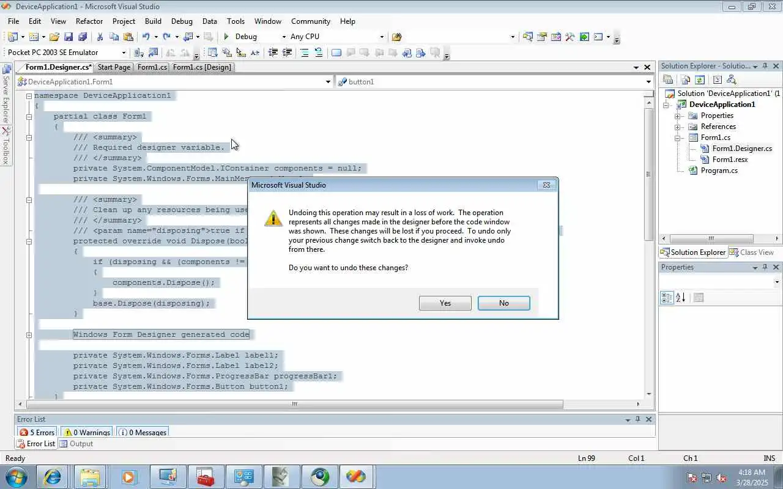Collapse the namespace DeviceApplication1 code block
The width and height of the screenshot is (783, 489).
(29, 96)
